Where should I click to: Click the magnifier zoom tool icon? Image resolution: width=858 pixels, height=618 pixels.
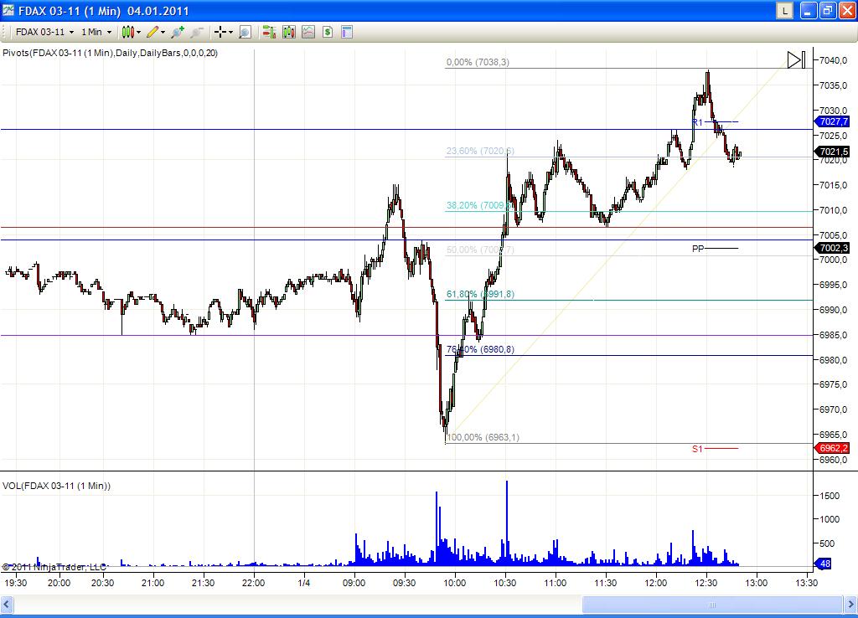[244, 32]
